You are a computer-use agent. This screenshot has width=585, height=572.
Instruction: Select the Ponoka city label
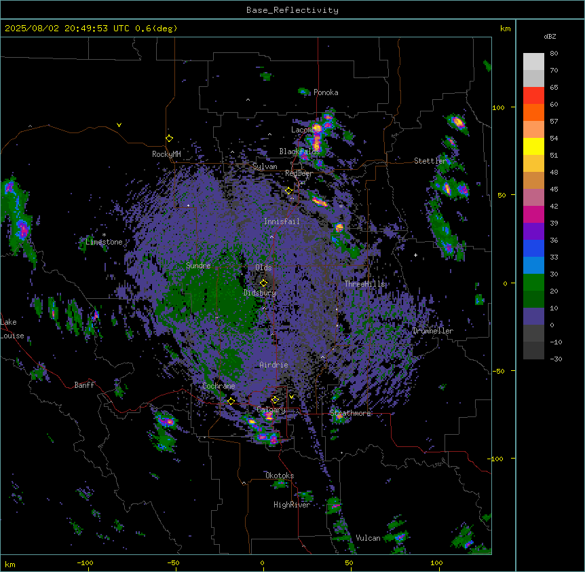point(326,92)
